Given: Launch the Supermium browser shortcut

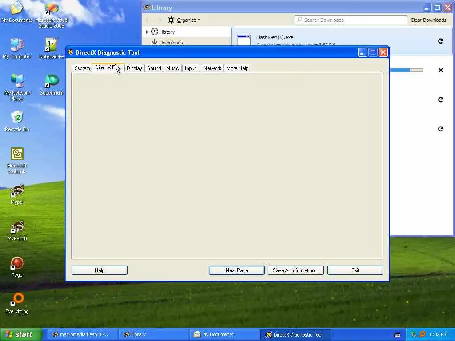Looking at the screenshot, I should tap(52, 85).
